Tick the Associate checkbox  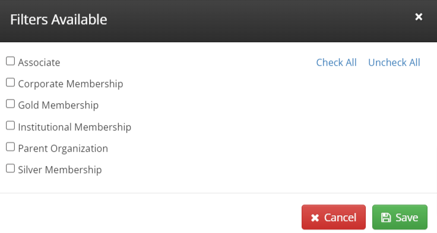[10, 61]
